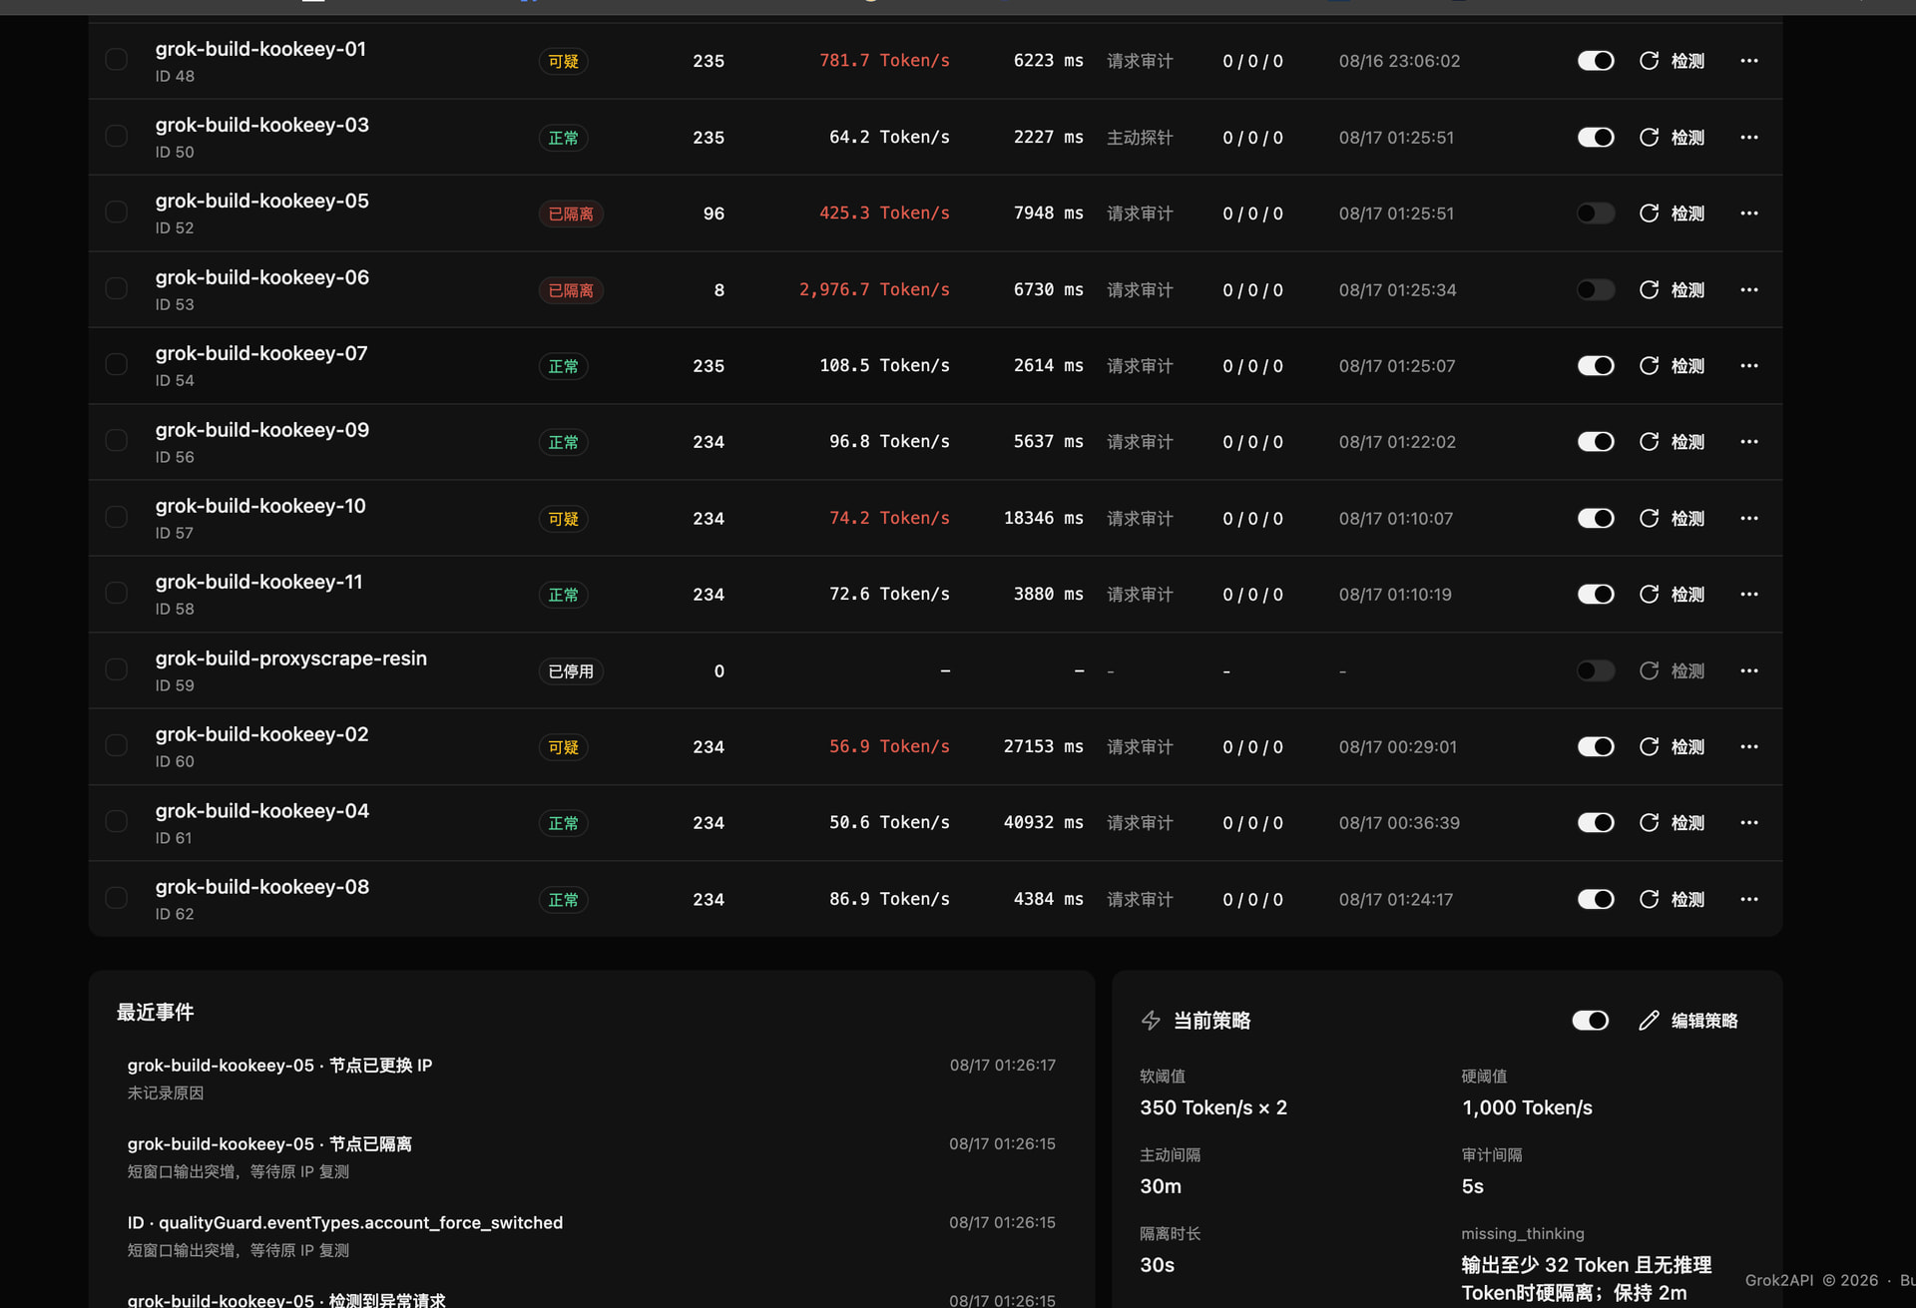
Task: Click the 可疑 badge for kookeey-02
Action: (x=563, y=748)
